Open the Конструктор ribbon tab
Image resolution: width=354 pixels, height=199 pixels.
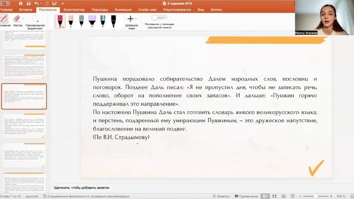(x=74, y=10)
